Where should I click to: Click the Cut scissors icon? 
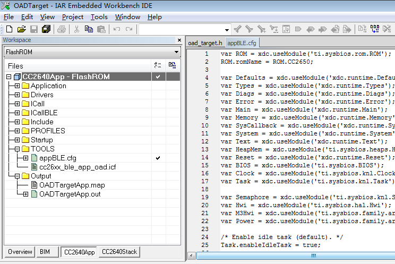(76, 29)
